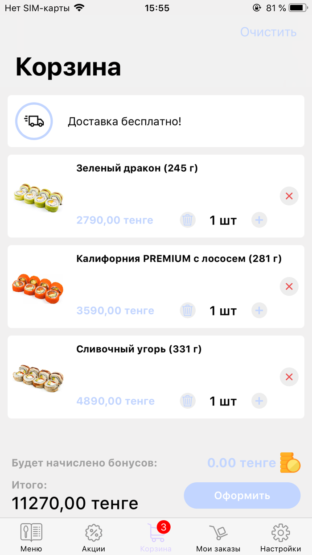Tap the trash icon for Сливочный угорь
This screenshot has height=555, width=312.
click(x=188, y=401)
